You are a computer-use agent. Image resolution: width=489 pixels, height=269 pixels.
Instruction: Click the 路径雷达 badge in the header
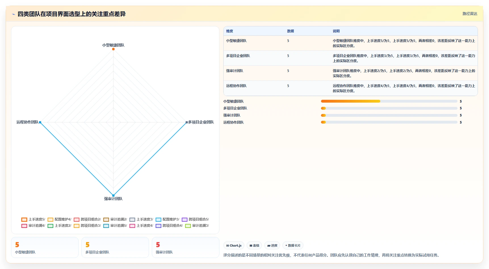click(x=470, y=14)
